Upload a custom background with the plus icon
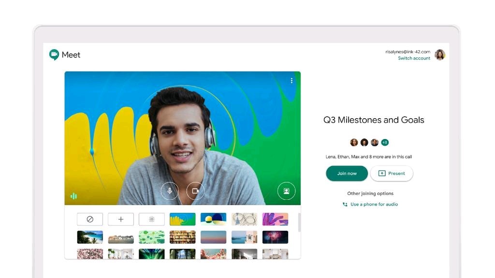 click(120, 219)
